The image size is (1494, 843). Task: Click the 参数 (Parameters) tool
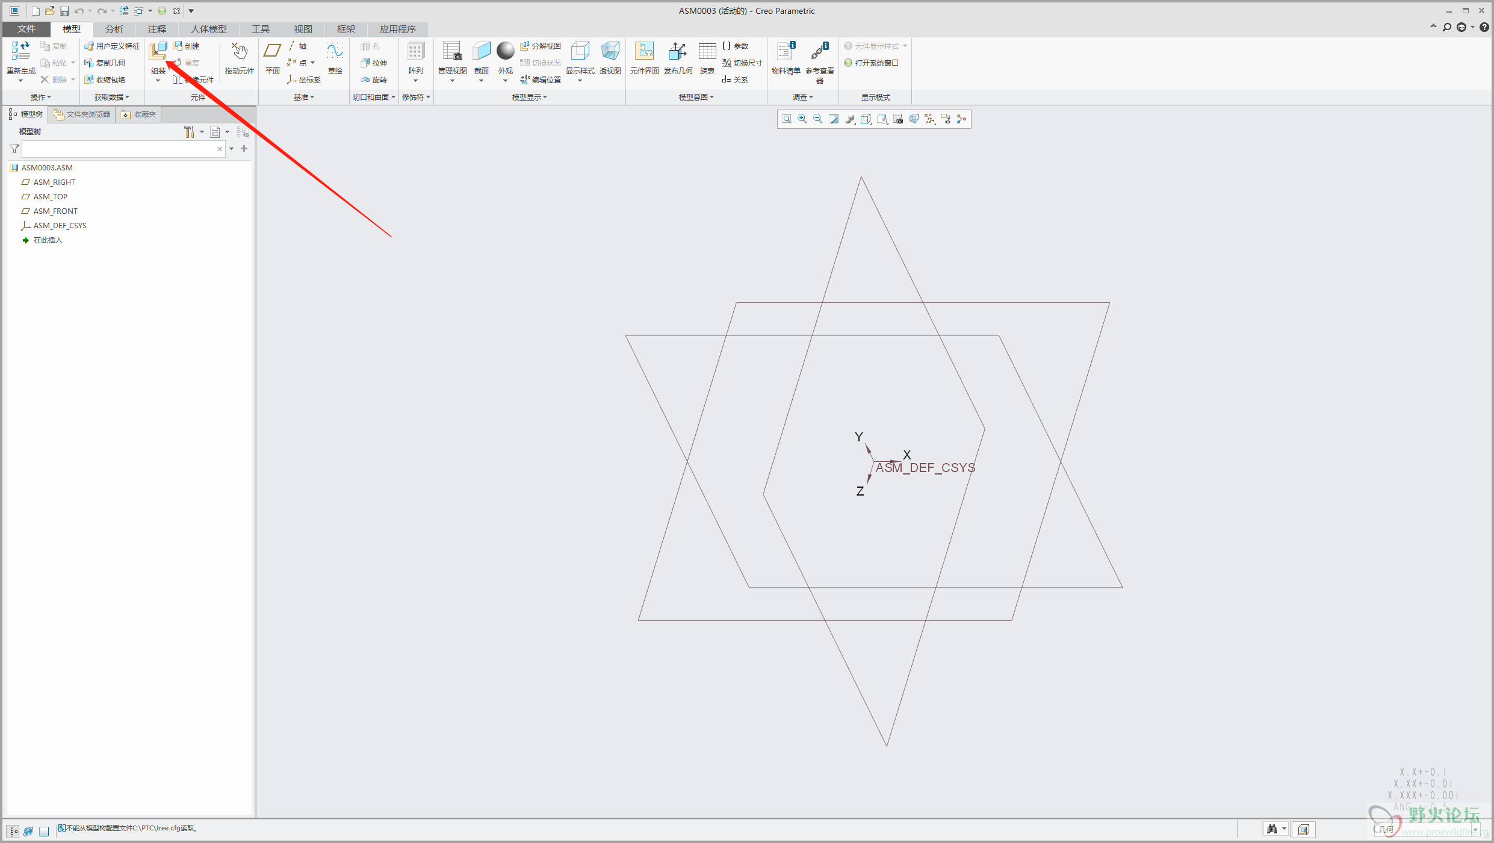735,46
